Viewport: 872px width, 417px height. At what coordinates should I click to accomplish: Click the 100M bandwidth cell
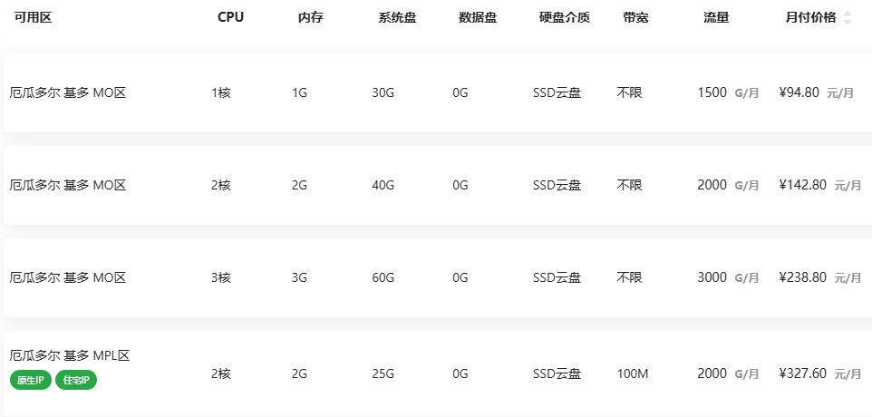click(x=633, y=373)
